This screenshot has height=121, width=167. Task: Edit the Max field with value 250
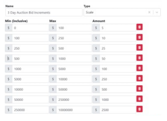[x=74, y=38]
